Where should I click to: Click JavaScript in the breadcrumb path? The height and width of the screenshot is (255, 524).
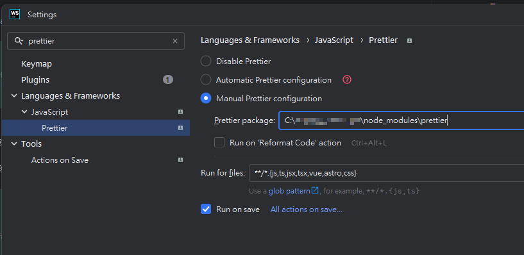pos(334,40)
